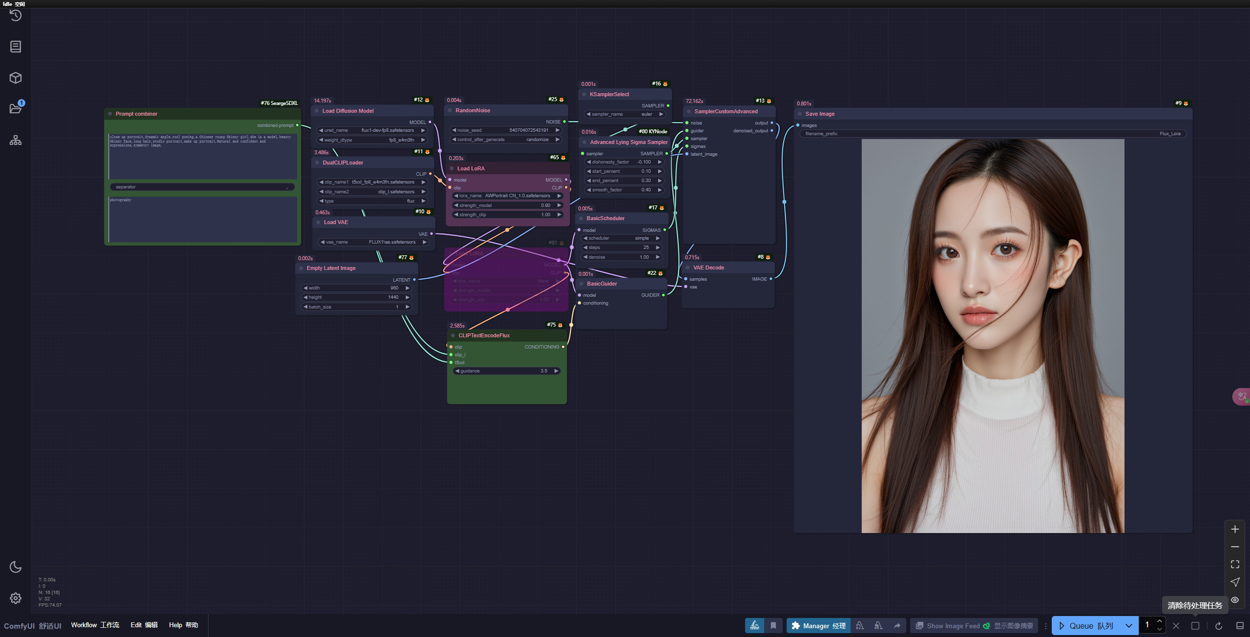Click the refresh node definitions icon
Screen dimensions: 1250x637
[x=1218, y=626]
